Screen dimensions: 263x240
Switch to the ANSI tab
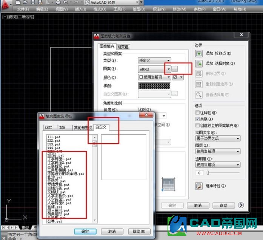pos(50,128)
